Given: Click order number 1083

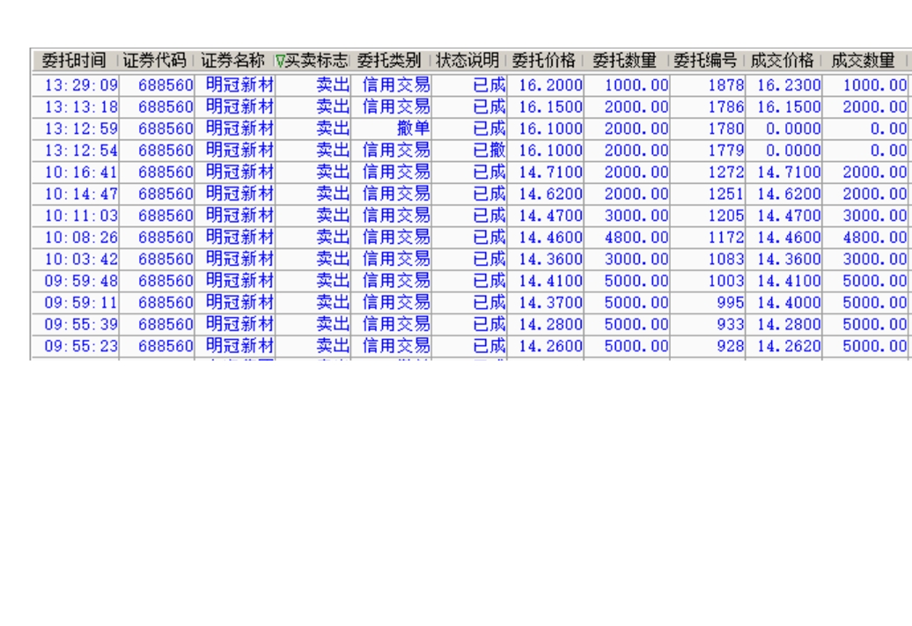Looking at the screenshot, I should pos(726,259).
